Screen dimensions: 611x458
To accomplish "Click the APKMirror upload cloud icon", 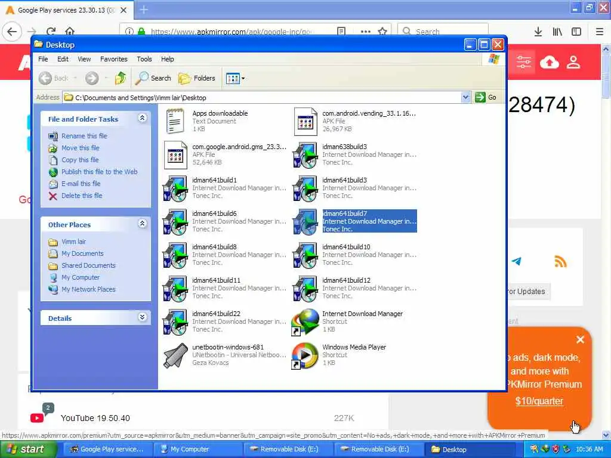I will tap(549, 62).
